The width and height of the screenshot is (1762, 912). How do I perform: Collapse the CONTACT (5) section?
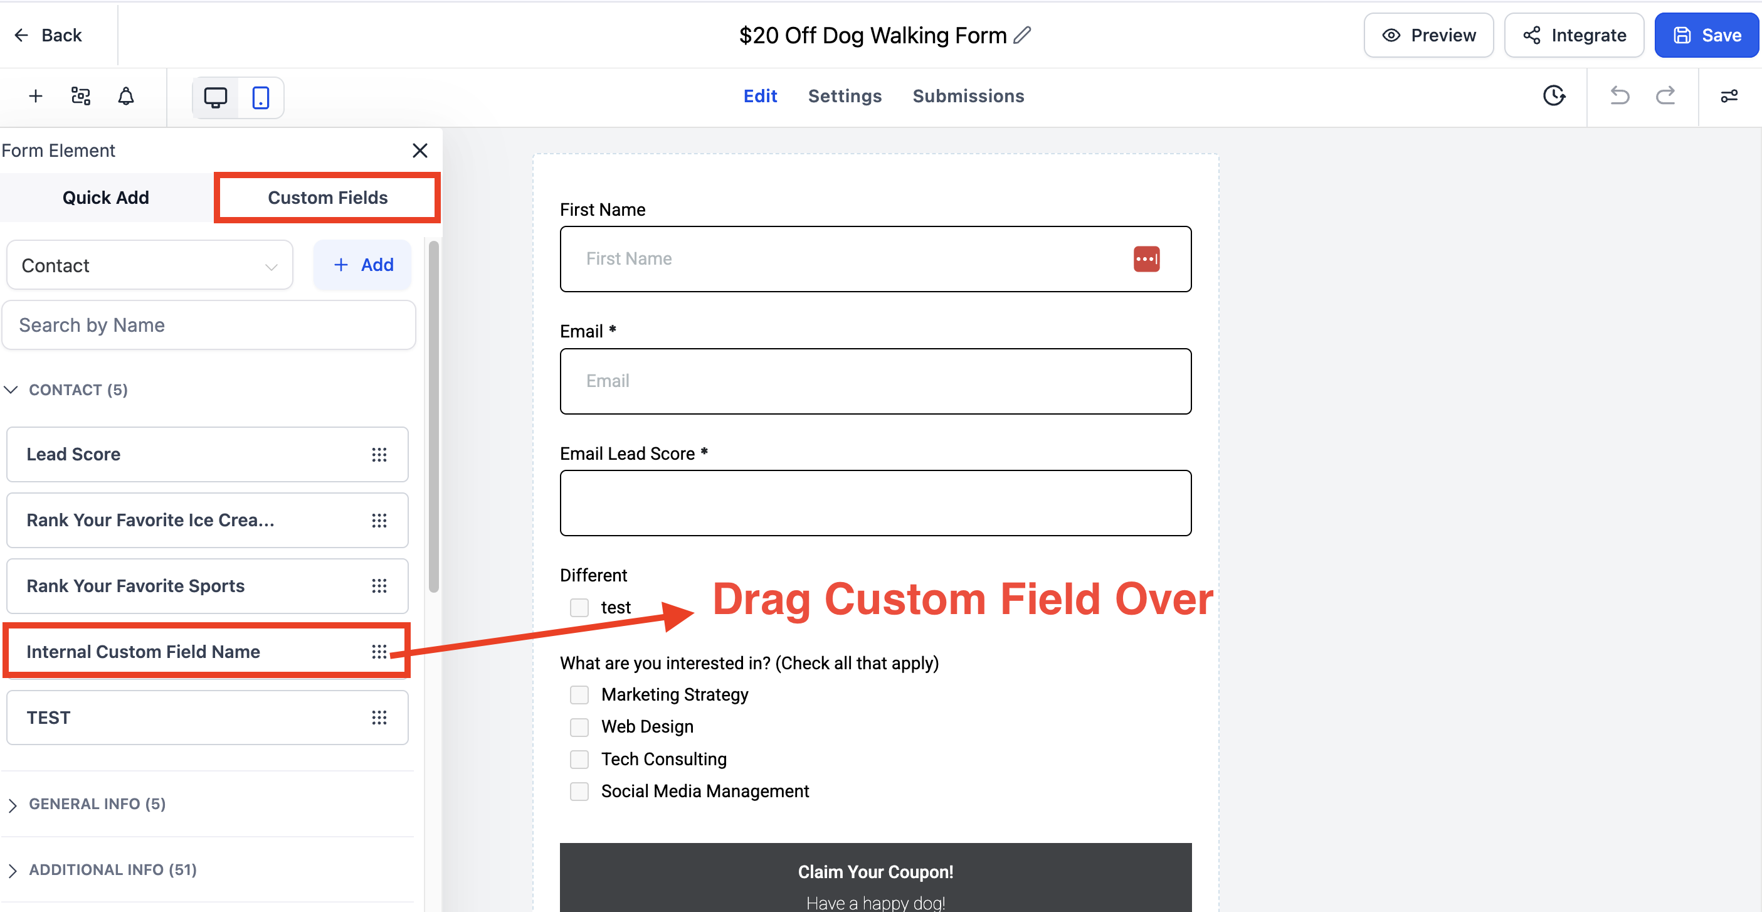click(x=77, y=390)
